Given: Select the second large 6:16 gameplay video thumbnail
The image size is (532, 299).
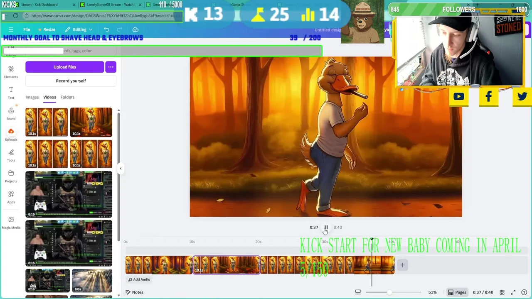Looking at the screenshot, I should click(69, 243).
